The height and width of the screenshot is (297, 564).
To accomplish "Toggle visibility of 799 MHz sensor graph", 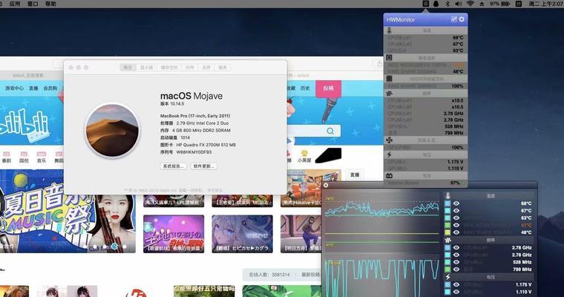I will pos(456,270).
